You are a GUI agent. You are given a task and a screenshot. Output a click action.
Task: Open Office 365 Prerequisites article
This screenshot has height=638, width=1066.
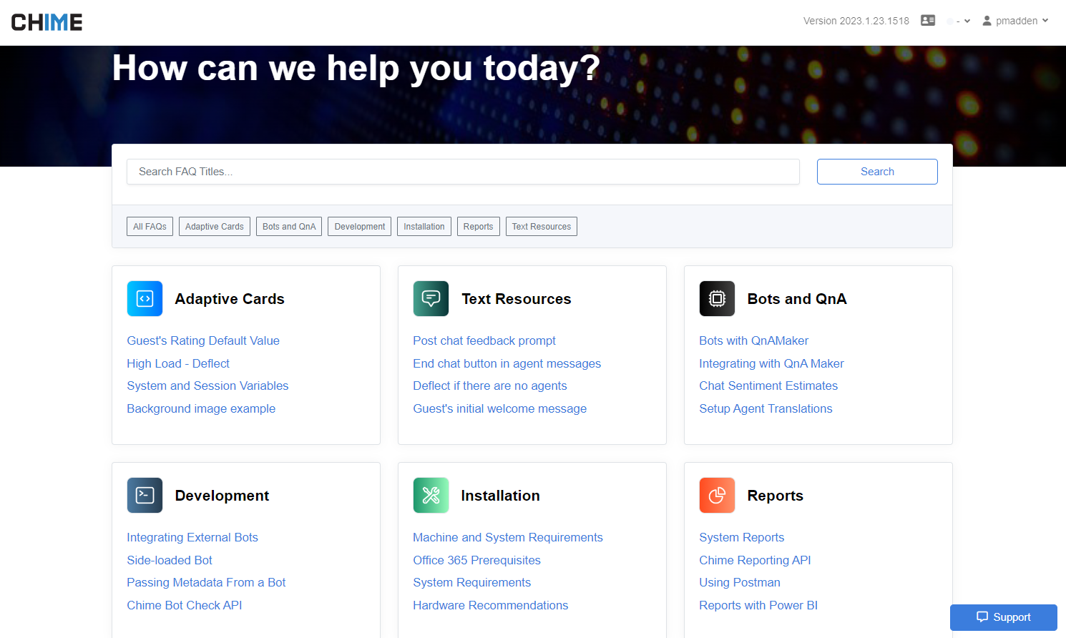coord(476,560)
